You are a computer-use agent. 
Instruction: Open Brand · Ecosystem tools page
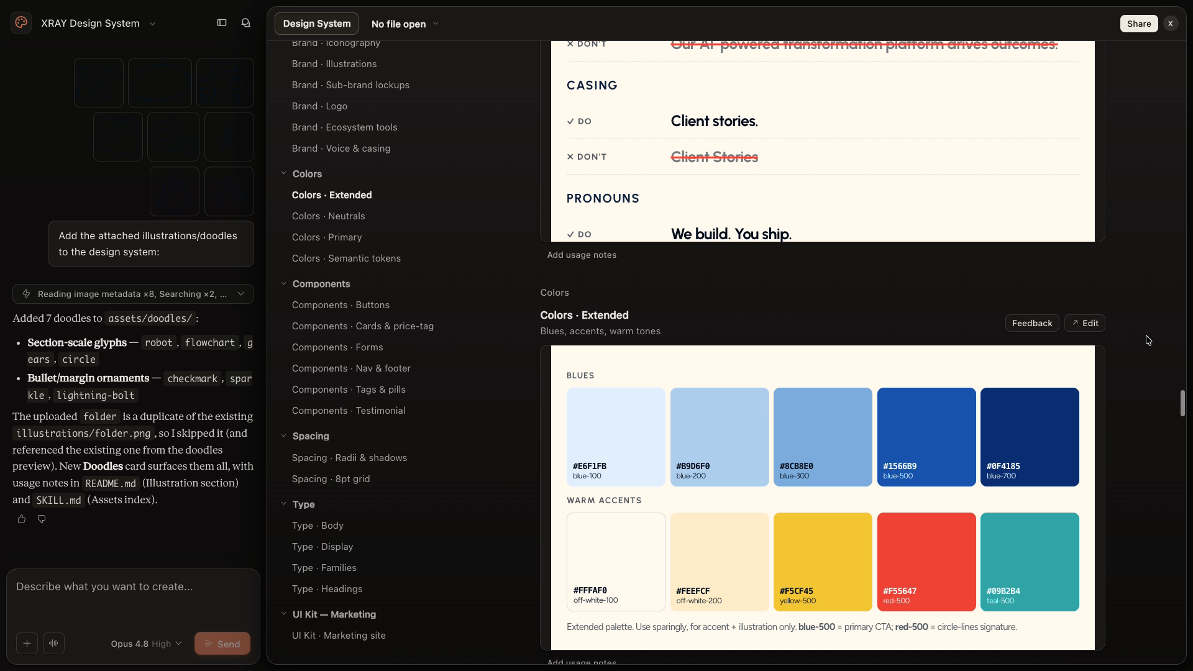pyautogui.click(x=344, y=127)
